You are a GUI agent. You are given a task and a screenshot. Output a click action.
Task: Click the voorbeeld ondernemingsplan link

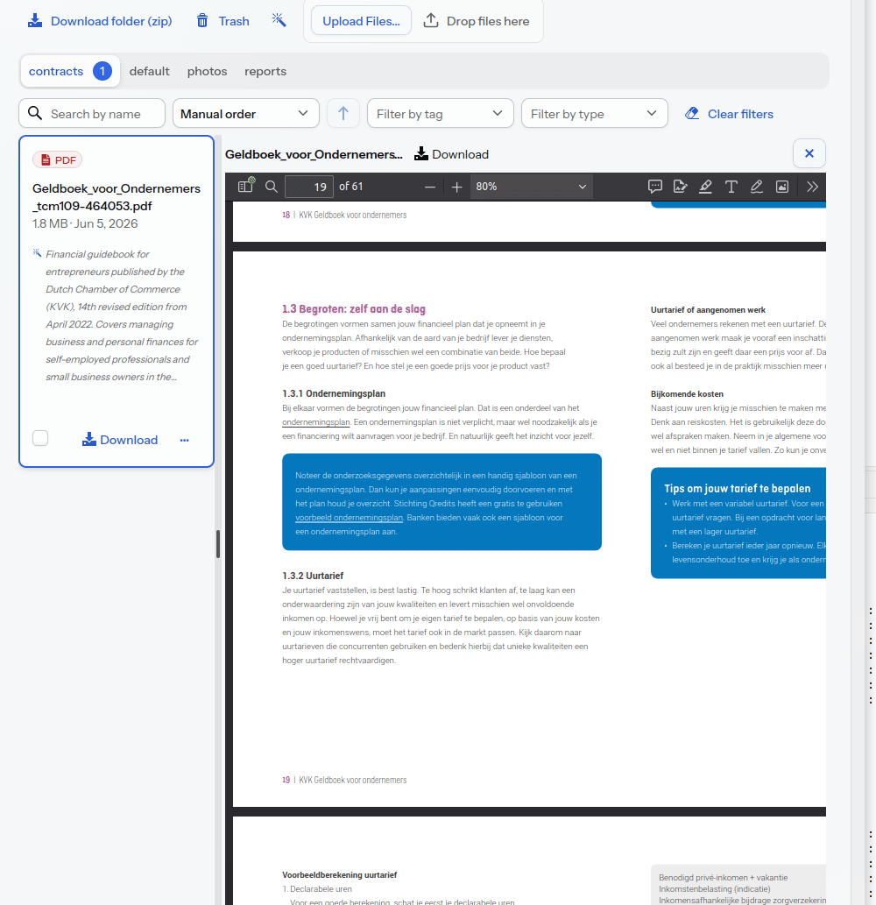pyautogui.click(x=349, y=518)
